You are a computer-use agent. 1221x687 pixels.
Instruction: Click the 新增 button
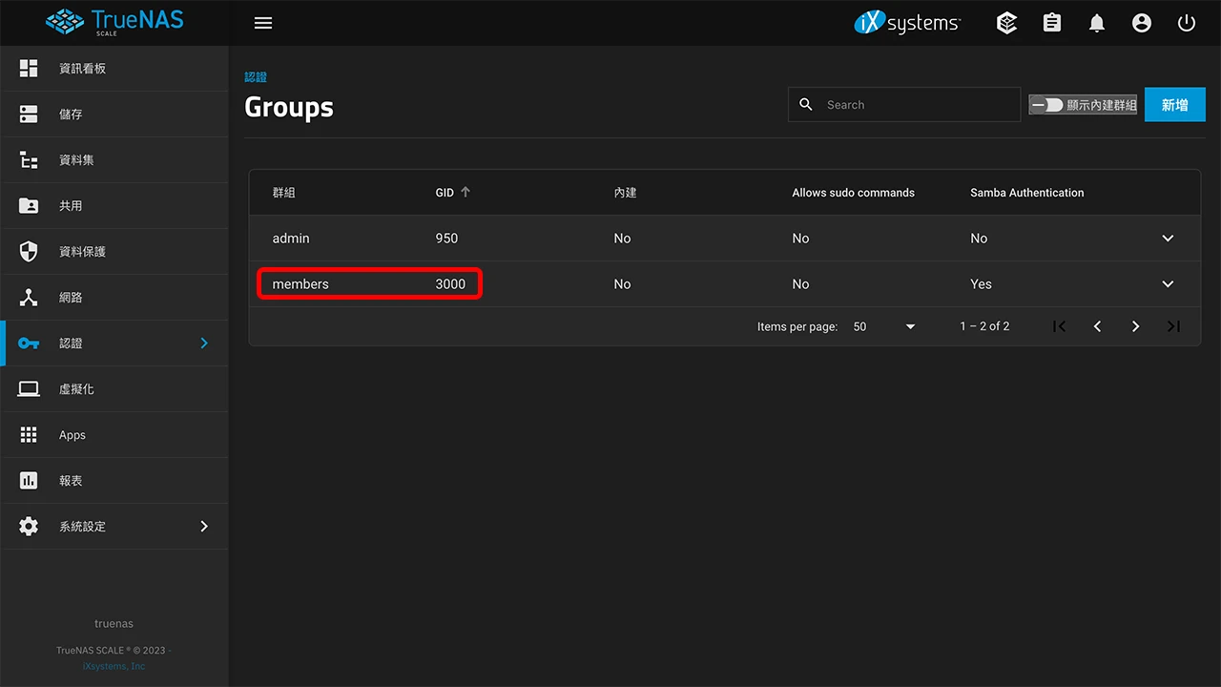(x=1174, y=105)
